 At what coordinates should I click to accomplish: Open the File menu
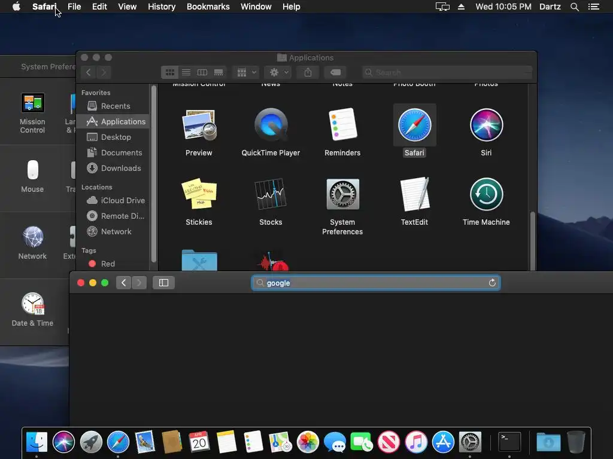pos(74,7)
